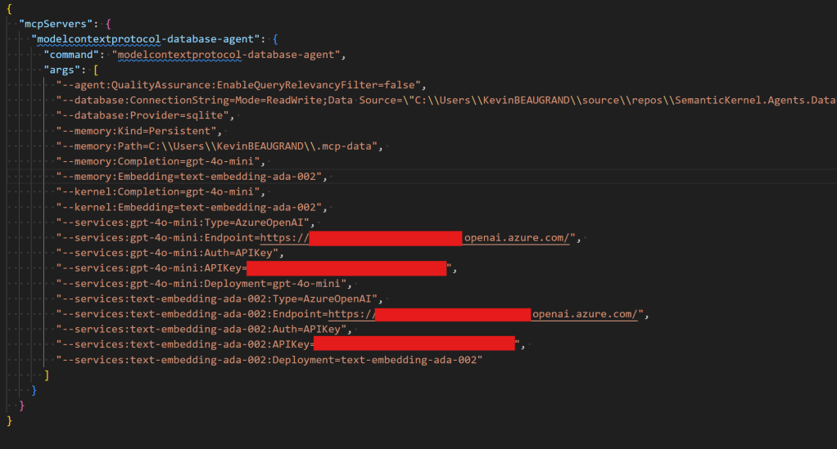Click the "args" key name
The width and height of the screenshot is (837, 449).
tap(64, 70)
